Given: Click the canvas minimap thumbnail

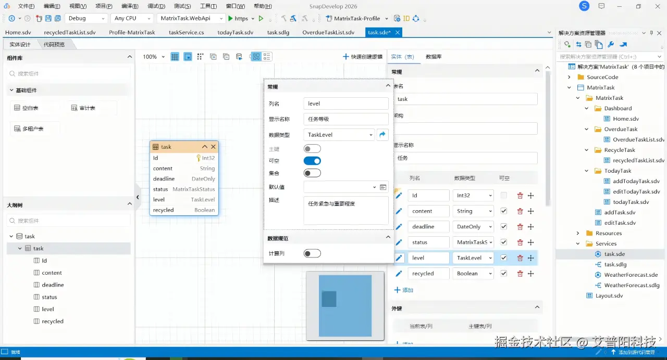Looking at the screenshot, I should [x=345, y=305].
